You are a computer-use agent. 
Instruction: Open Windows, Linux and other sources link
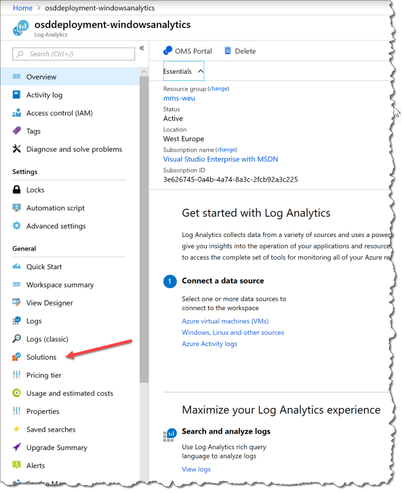(x=232, y=332)
